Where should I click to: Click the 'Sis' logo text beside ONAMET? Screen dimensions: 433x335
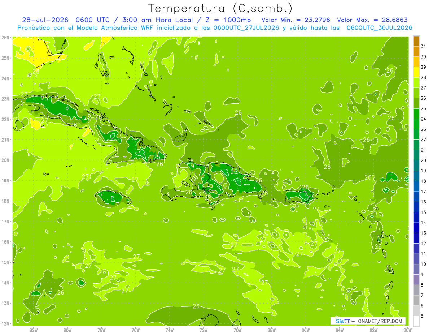[x=340, y=321]
